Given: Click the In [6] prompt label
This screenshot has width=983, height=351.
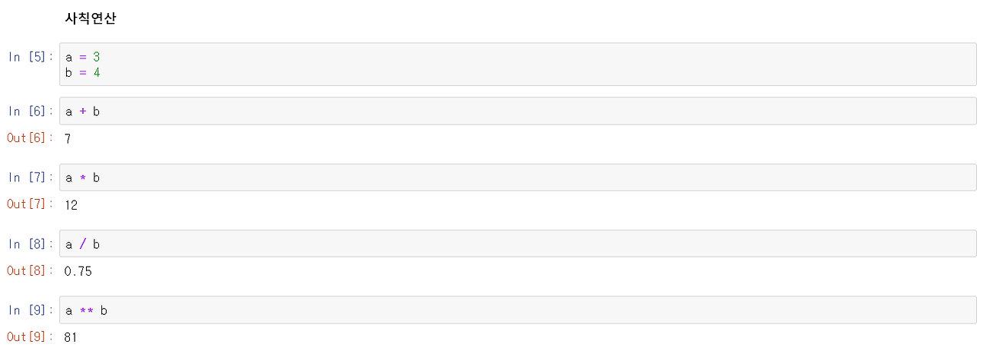Looking at the screenshot, I should click(31, 111).
